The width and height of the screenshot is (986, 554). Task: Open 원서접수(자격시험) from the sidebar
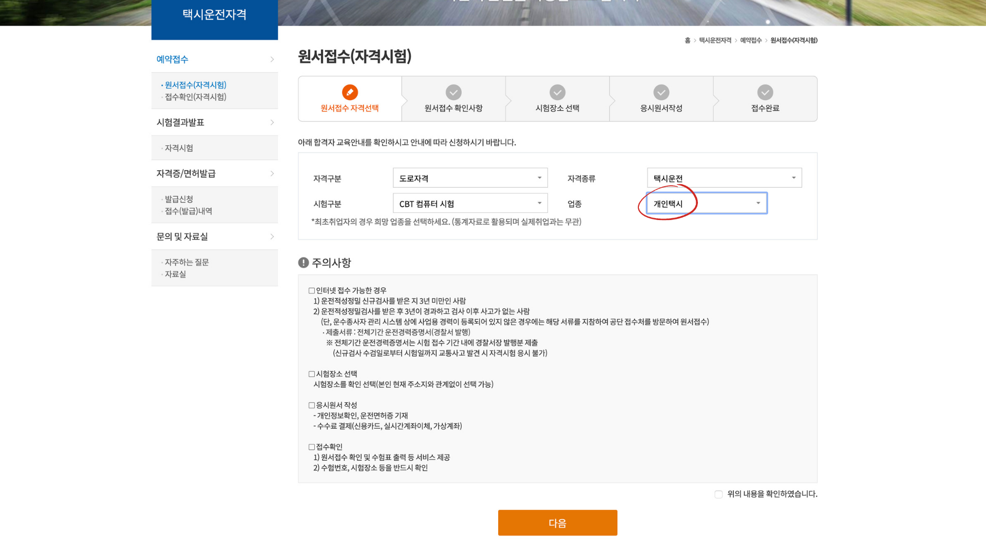pos(195,85)
